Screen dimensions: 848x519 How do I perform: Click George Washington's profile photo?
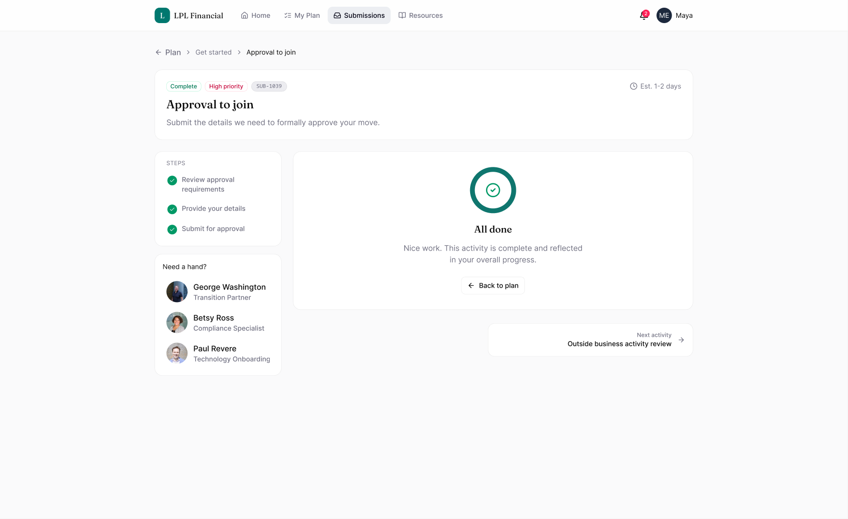point(177,291)
